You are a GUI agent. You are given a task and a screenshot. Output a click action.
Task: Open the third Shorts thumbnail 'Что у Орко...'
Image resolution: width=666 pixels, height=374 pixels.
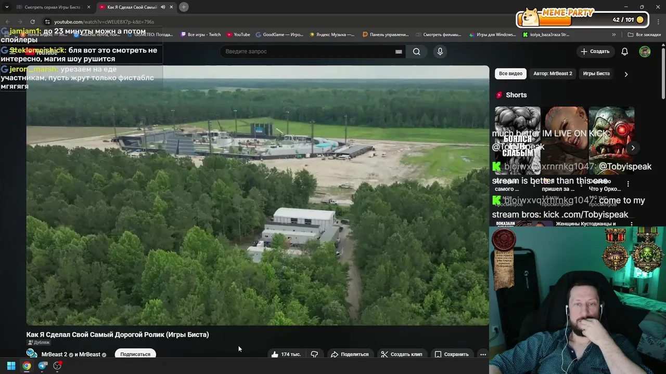click(611, 141)
